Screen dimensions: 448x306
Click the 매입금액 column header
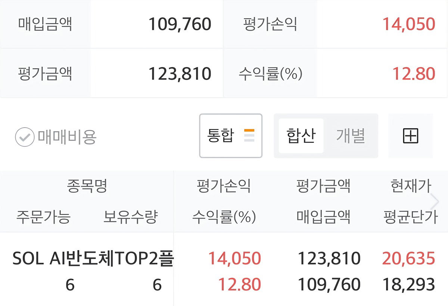tap(323, 217)
